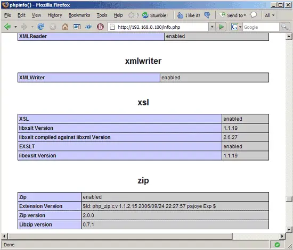Image resolution: width=293 pixels, height=250 pixels.
Task: Open the forward history dropdown arrow
Action: click(x=32, y=27)
